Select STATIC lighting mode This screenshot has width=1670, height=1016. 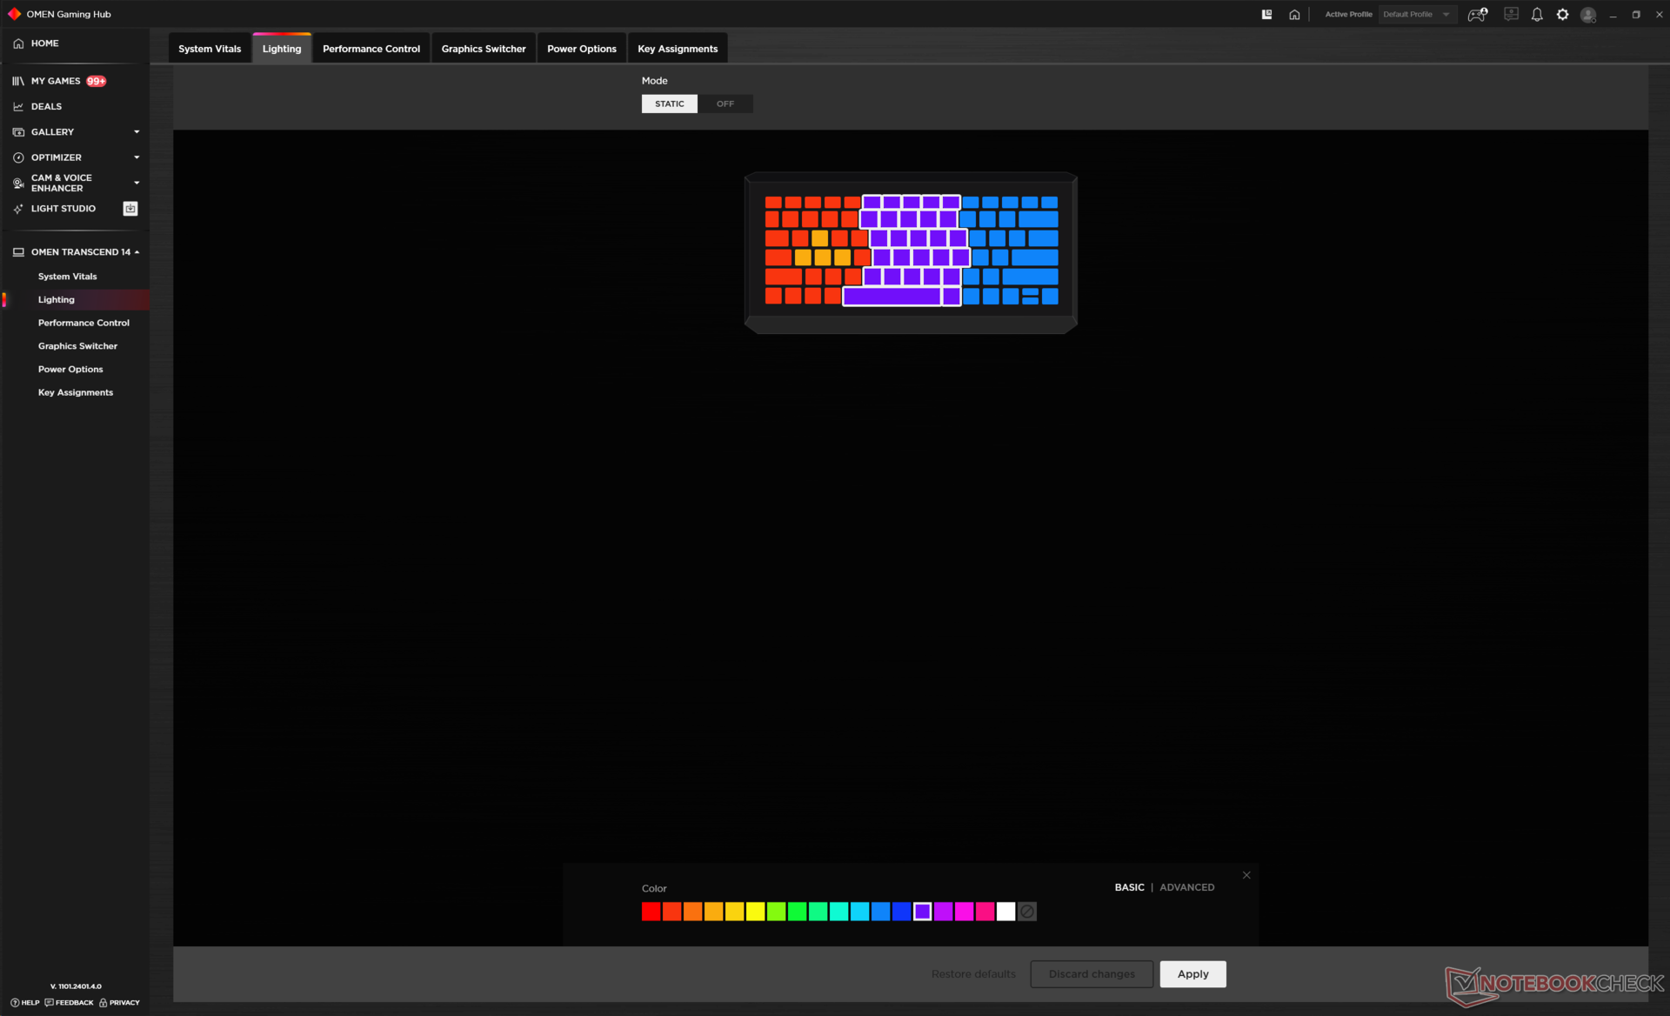[669, 104]
